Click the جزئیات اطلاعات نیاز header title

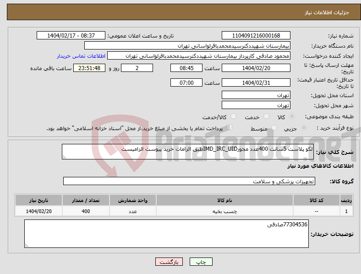327,12
